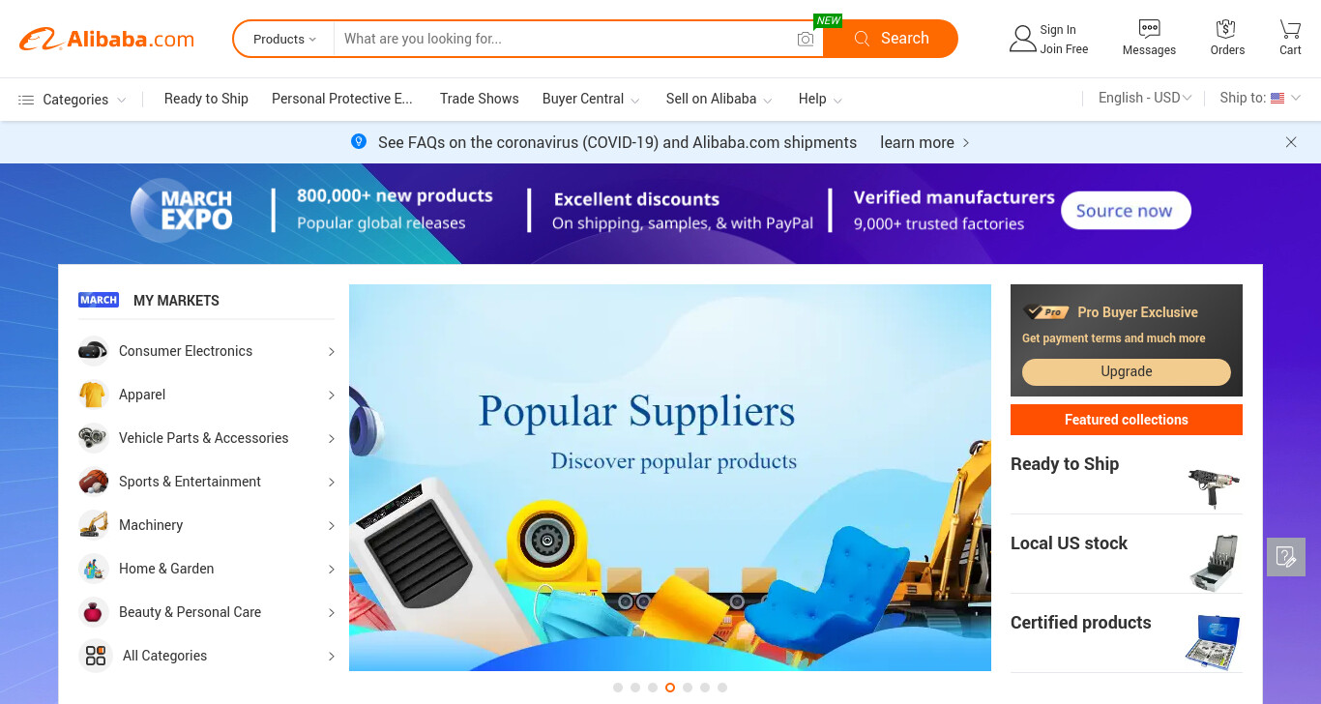
Task: Select the first carousel dot indicator
Action: point(618,688)
